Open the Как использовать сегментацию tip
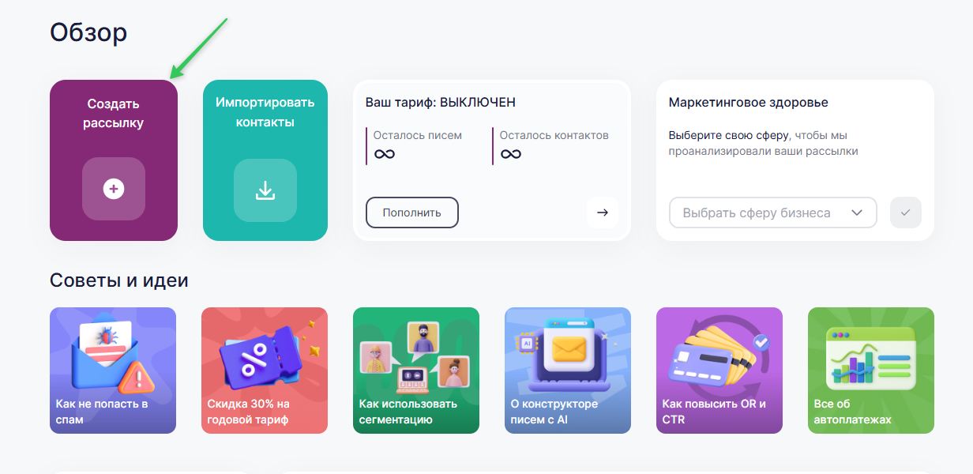Viewport: 973px width, 474px height. (x=416, y=371)
